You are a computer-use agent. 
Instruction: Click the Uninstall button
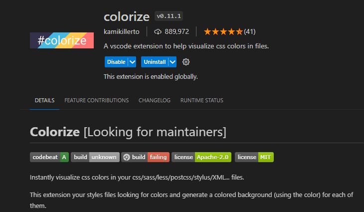[x=155, y=62]
